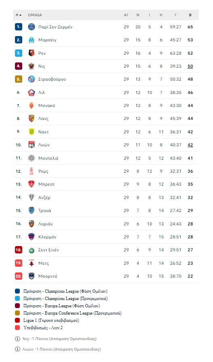The image size is (213, 362).
Task: Click info icon beside Νις points note
Action: tap(17, 338)
